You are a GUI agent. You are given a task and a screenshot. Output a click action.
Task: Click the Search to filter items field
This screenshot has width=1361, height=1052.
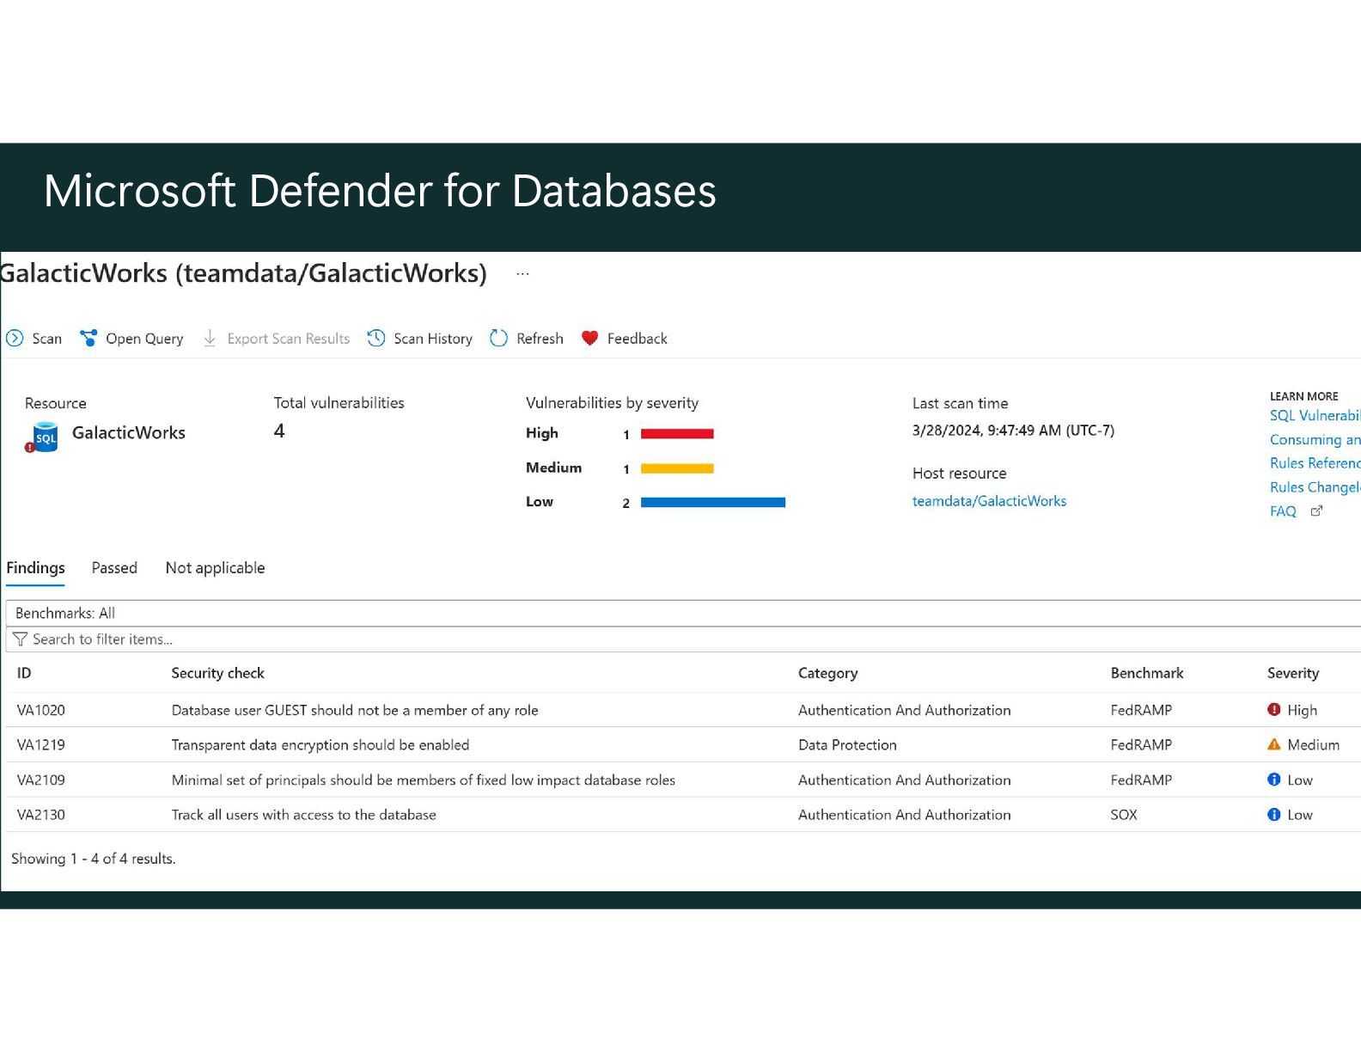click(x=683, y=639)
